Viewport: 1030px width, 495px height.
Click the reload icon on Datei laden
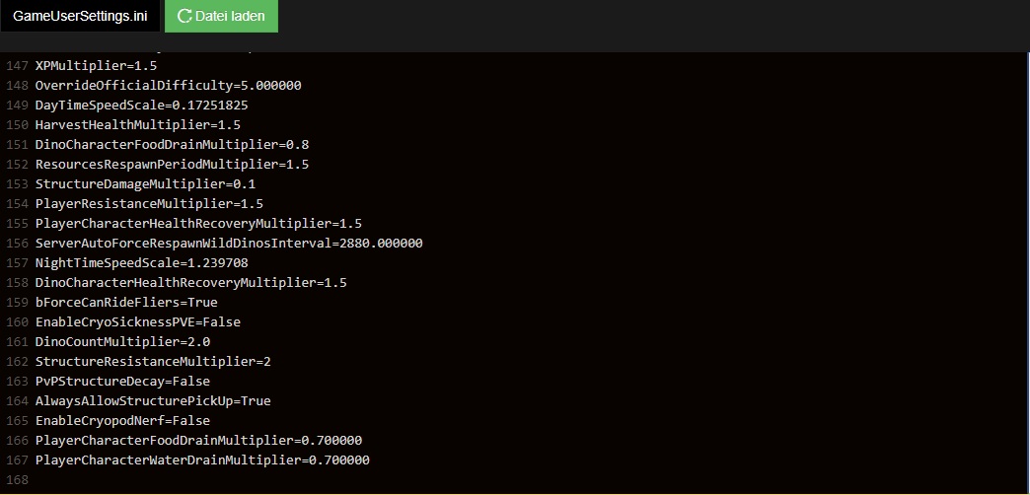184,16
